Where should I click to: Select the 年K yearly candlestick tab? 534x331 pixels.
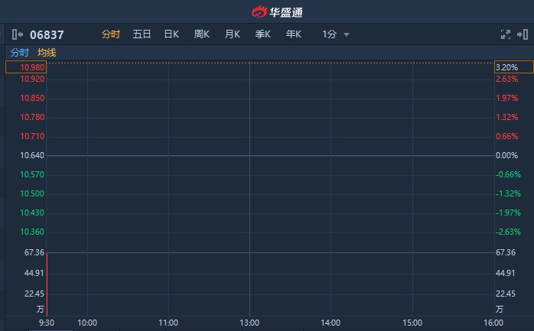[294, 34]
